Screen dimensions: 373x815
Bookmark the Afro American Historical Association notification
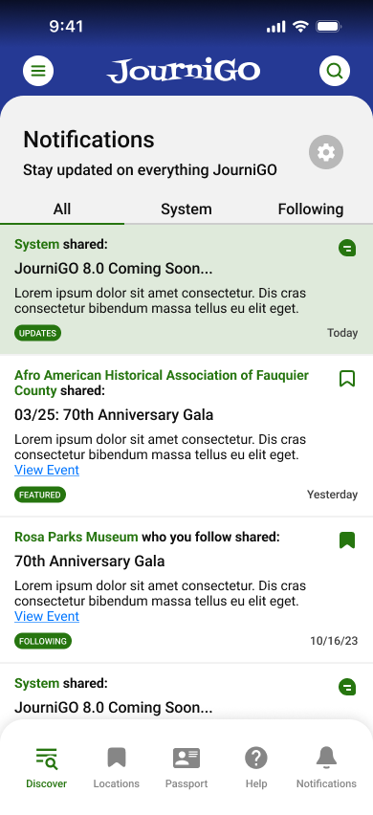(347, 379)
